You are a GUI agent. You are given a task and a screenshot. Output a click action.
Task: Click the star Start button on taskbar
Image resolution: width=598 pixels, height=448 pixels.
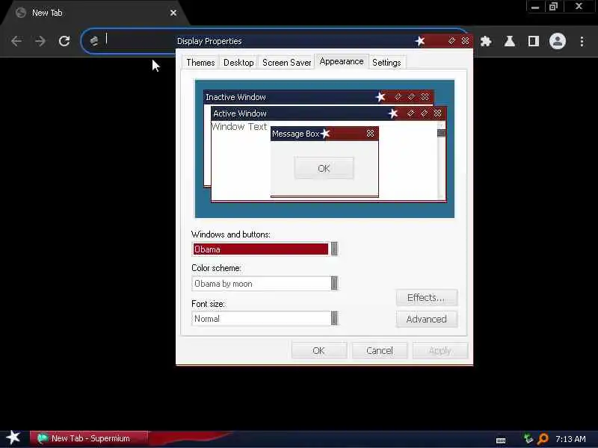tap(13, 438)
